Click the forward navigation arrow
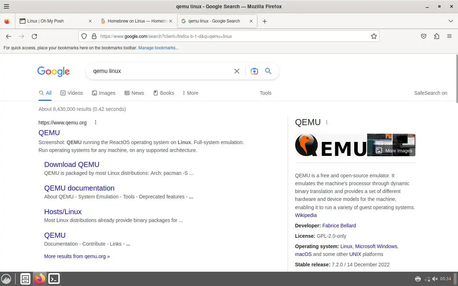 click(21, 36)
